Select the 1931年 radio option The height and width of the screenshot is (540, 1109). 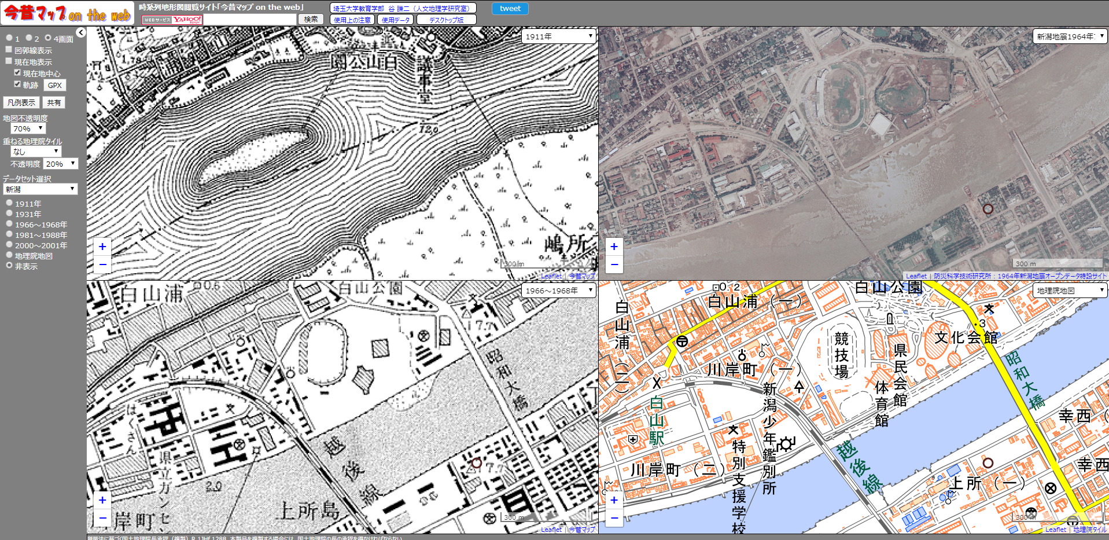[9, 214]
